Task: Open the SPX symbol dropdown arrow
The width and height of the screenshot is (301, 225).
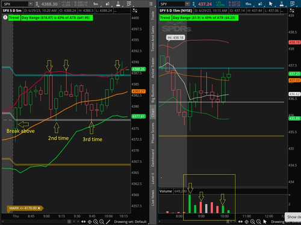Action: (31, 4)
